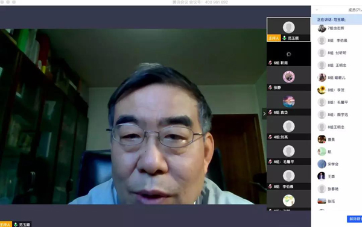
Task: Click the orange 主持人 badge on the top thumbnail
Action: tap(274, 38)
